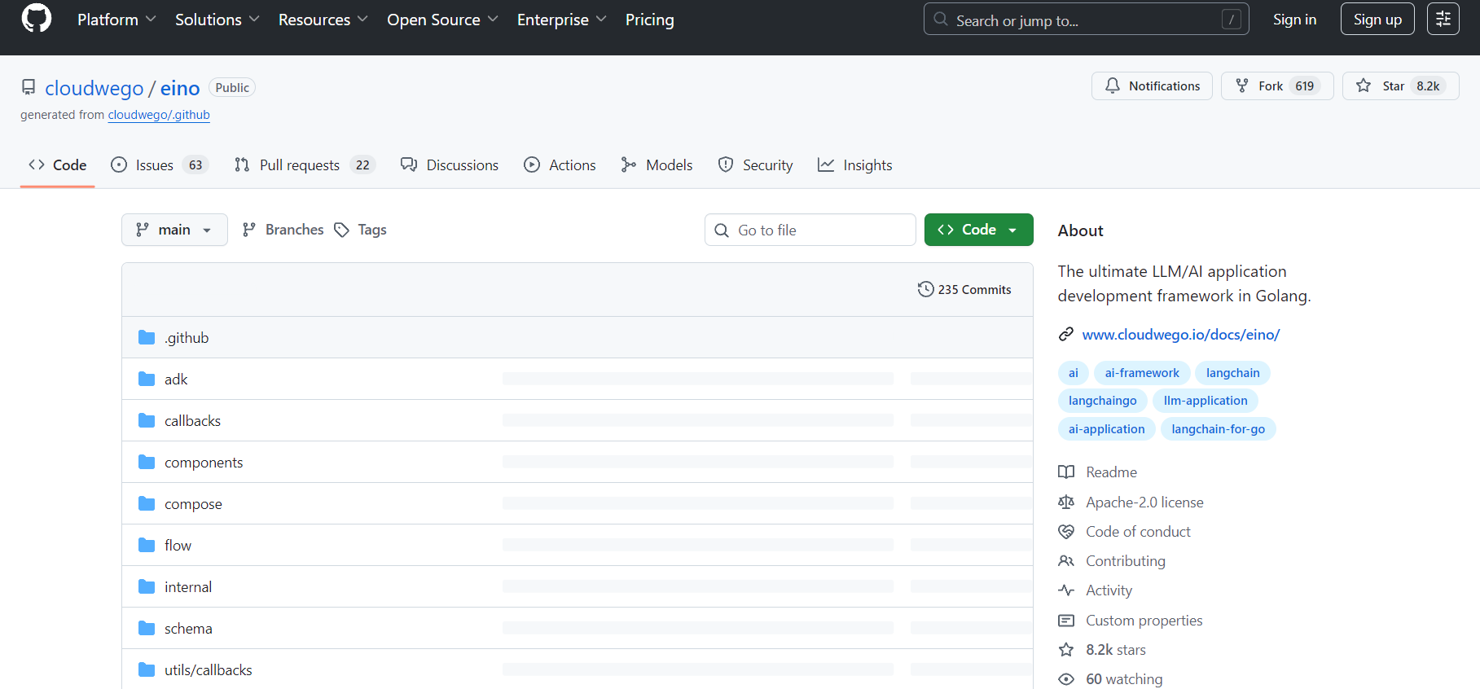Select the ai-application topic tag
1480x689 pixels.
click(x=1107, y=429)
